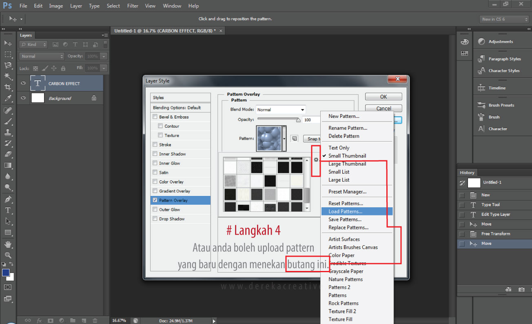The image size is (532, 324).
Task: Select the Hand tool
Action: 8,244
